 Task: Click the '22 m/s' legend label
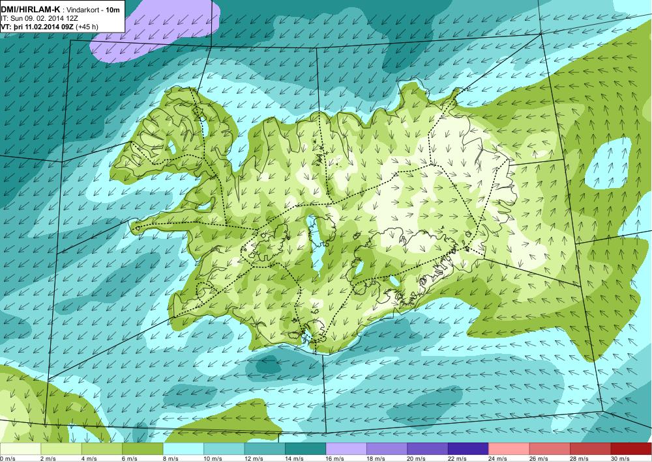pyautogui.click(x=458, y=459)
